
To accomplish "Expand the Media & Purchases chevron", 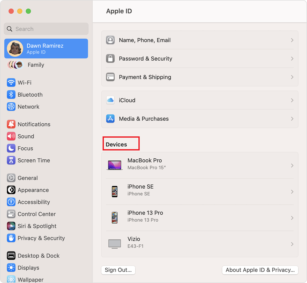I will [292, 119].
